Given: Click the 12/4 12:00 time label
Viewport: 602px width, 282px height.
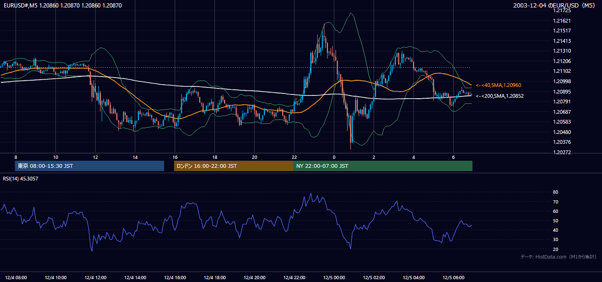Looking at the screenshot, I should pyautogui.click(x=96, y=278).
